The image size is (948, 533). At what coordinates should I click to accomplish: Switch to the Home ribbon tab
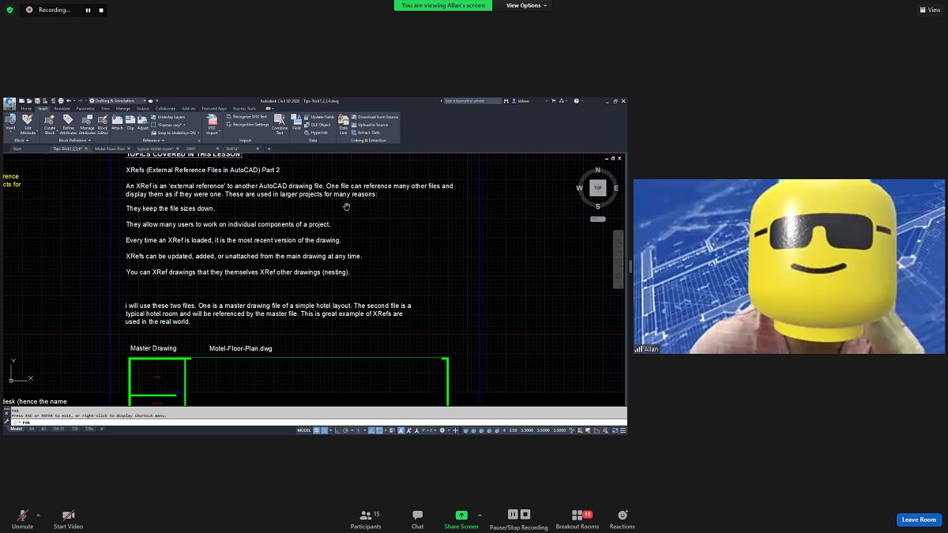point(26,108)
